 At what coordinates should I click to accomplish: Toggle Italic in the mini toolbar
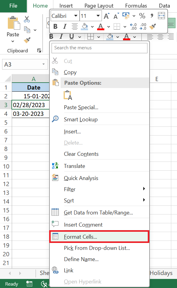[x=65, y=26]
